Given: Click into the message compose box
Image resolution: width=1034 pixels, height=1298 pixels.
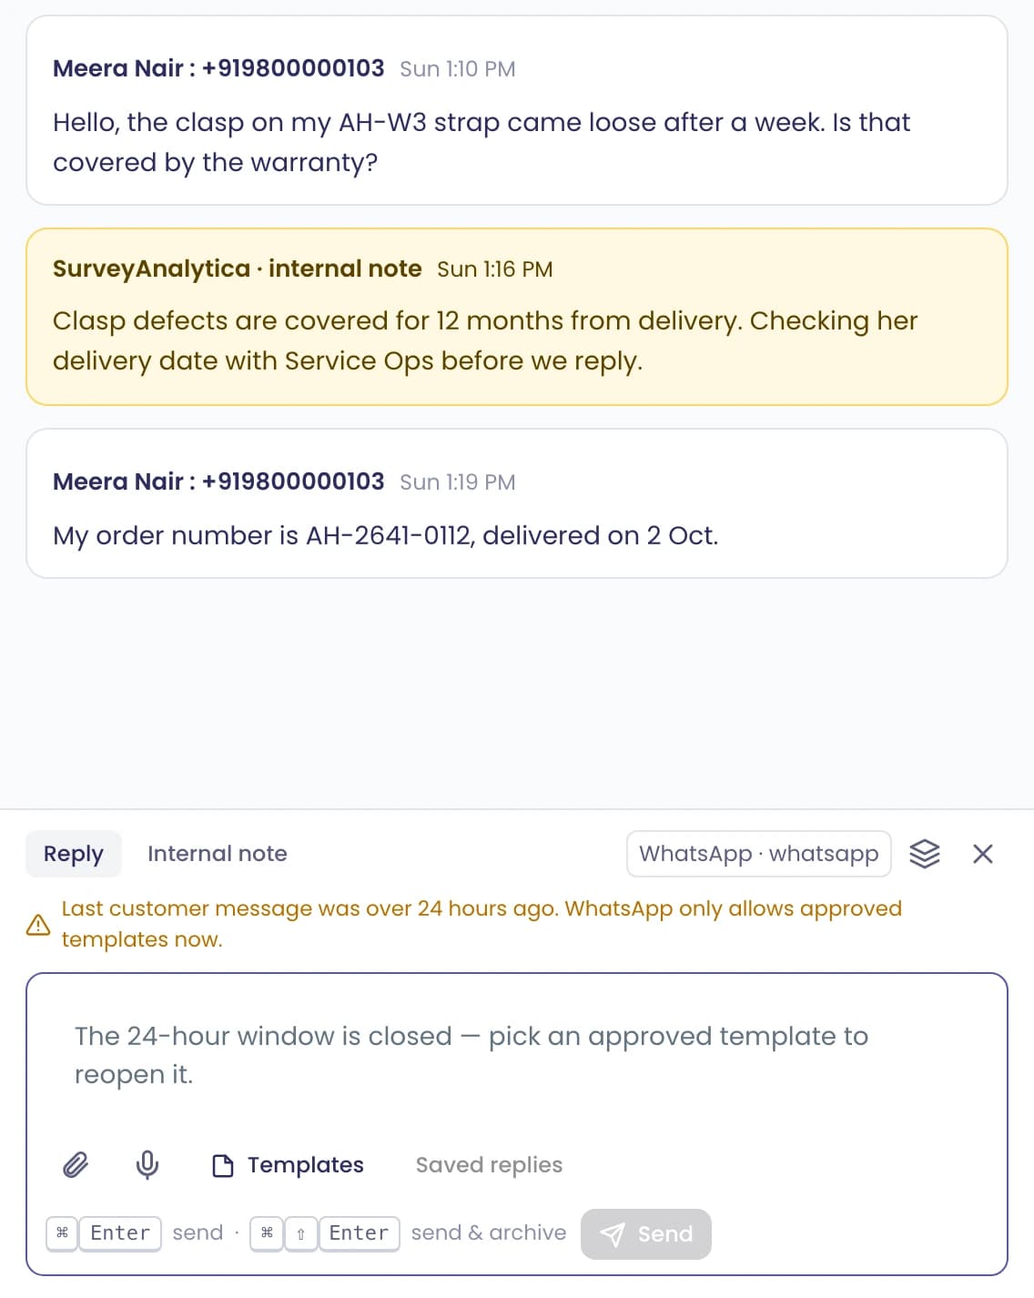Looking at the screenshot, I should [517, 1055].
